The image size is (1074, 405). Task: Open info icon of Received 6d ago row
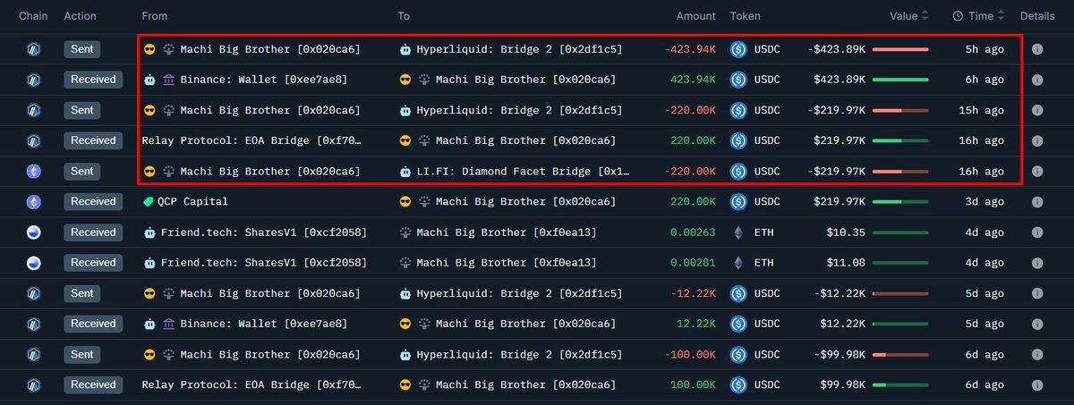[x=1037, y=384]
